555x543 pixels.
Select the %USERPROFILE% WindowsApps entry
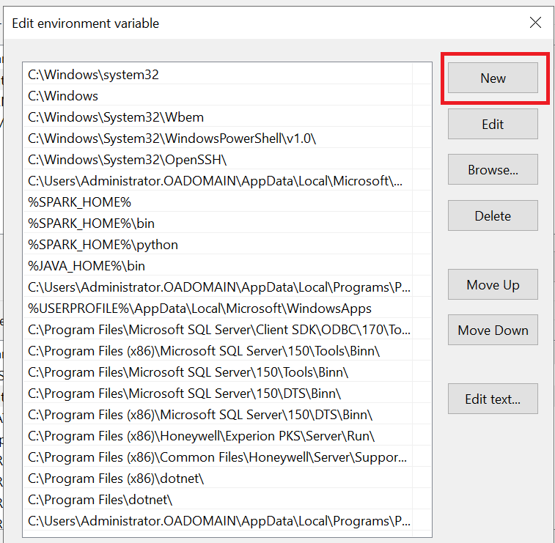tap(199, 309)
